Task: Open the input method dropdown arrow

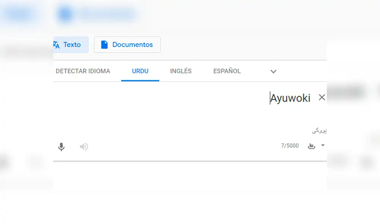Action: pos(323,145)
